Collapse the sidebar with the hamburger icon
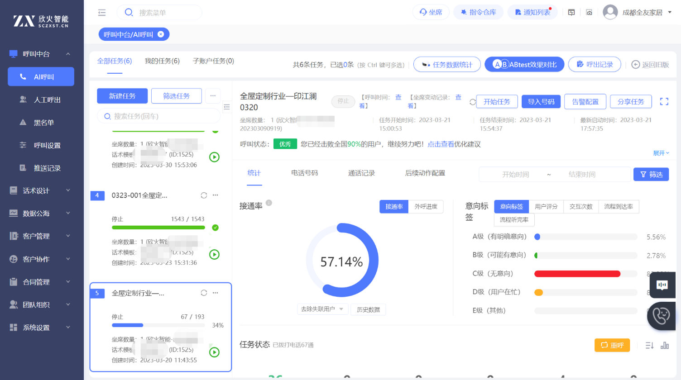681x380 pixels. tap(102, 13)
